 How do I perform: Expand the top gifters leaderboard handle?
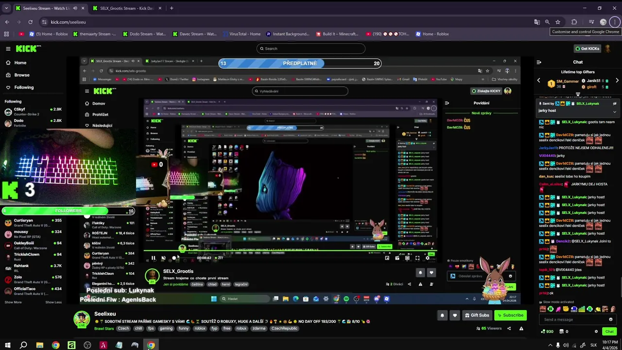tap(578, 94)
